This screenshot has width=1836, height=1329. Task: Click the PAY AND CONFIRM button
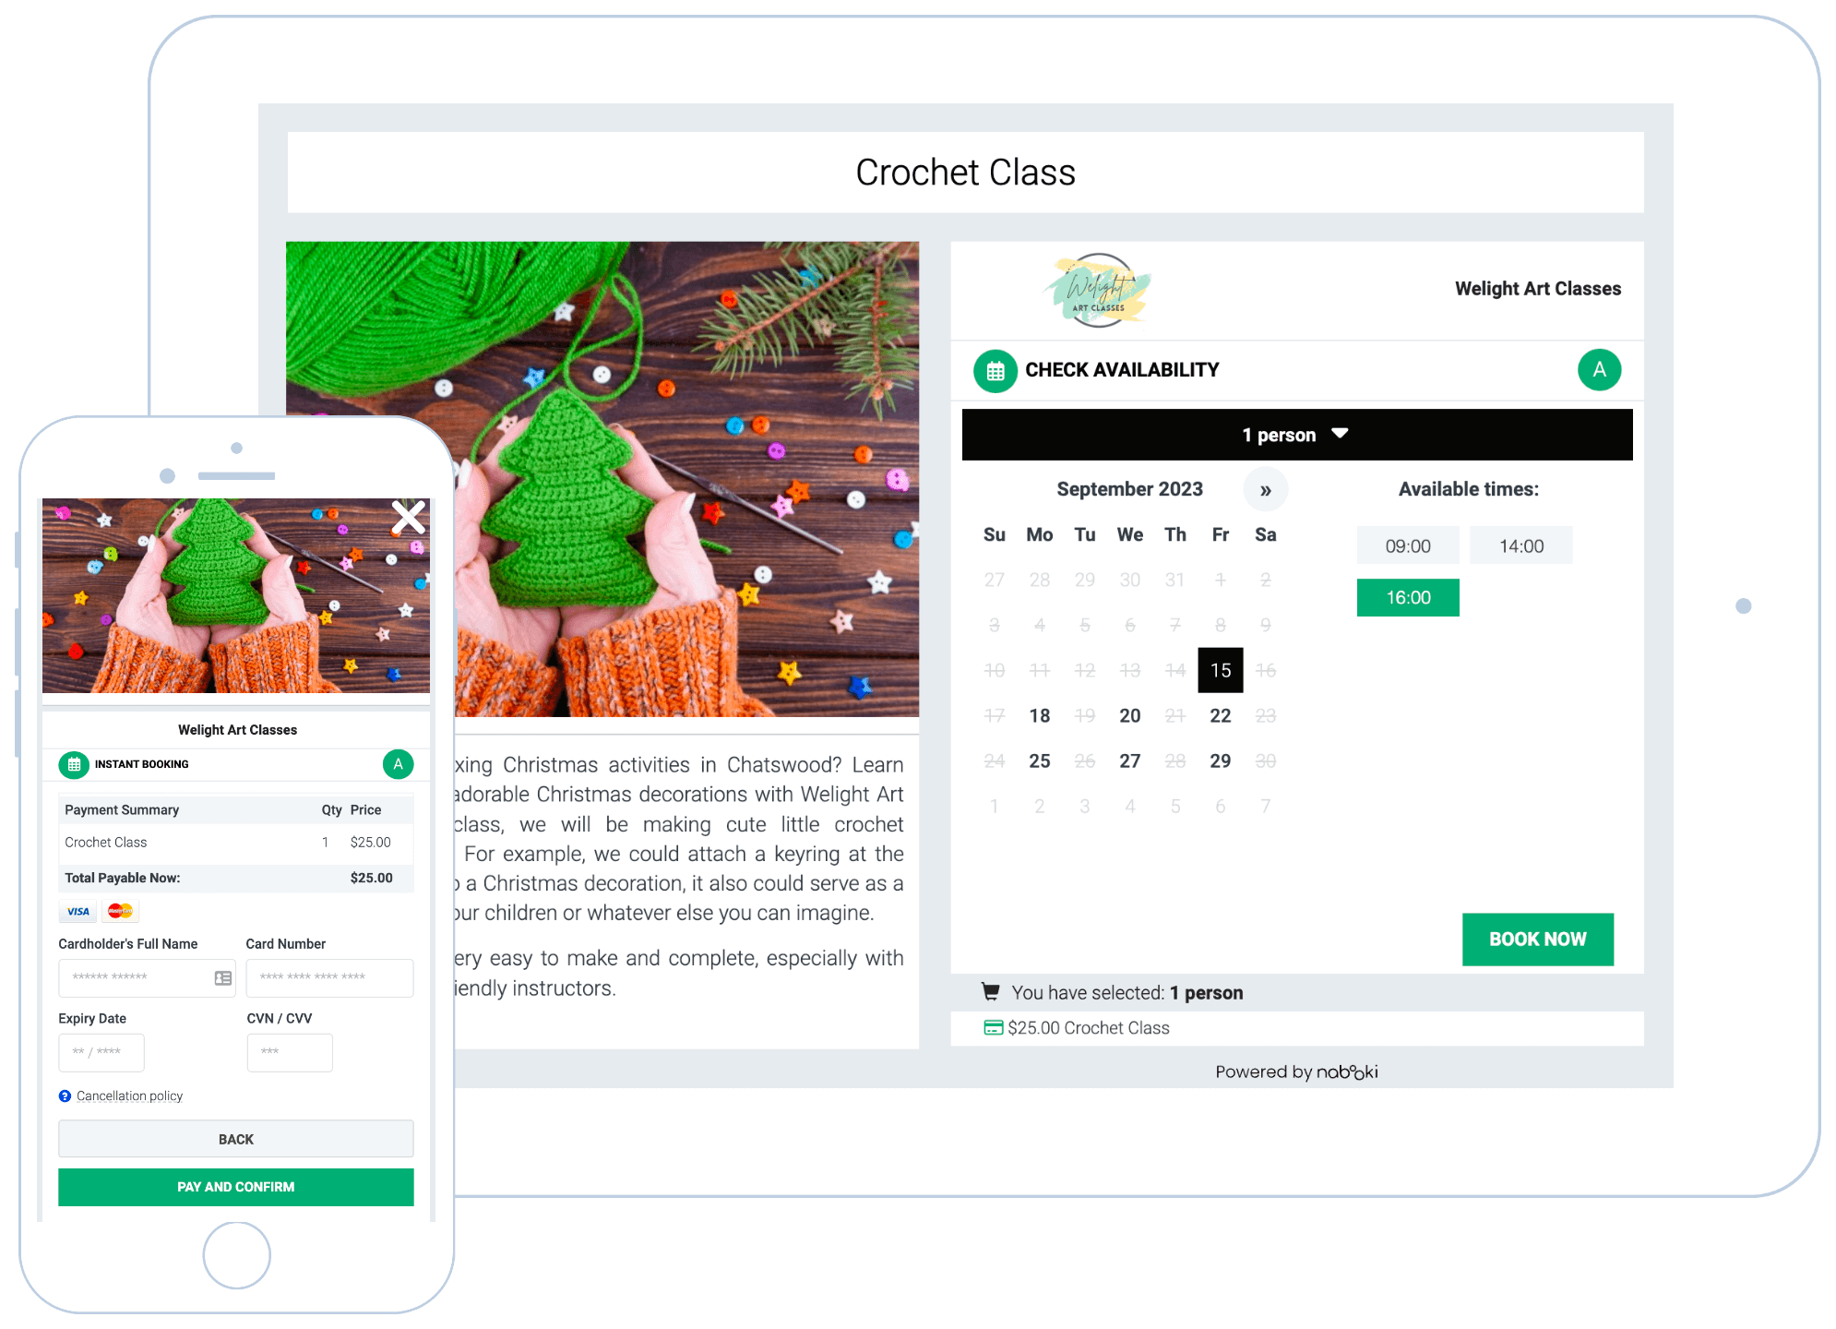(x=235, y=1186)
